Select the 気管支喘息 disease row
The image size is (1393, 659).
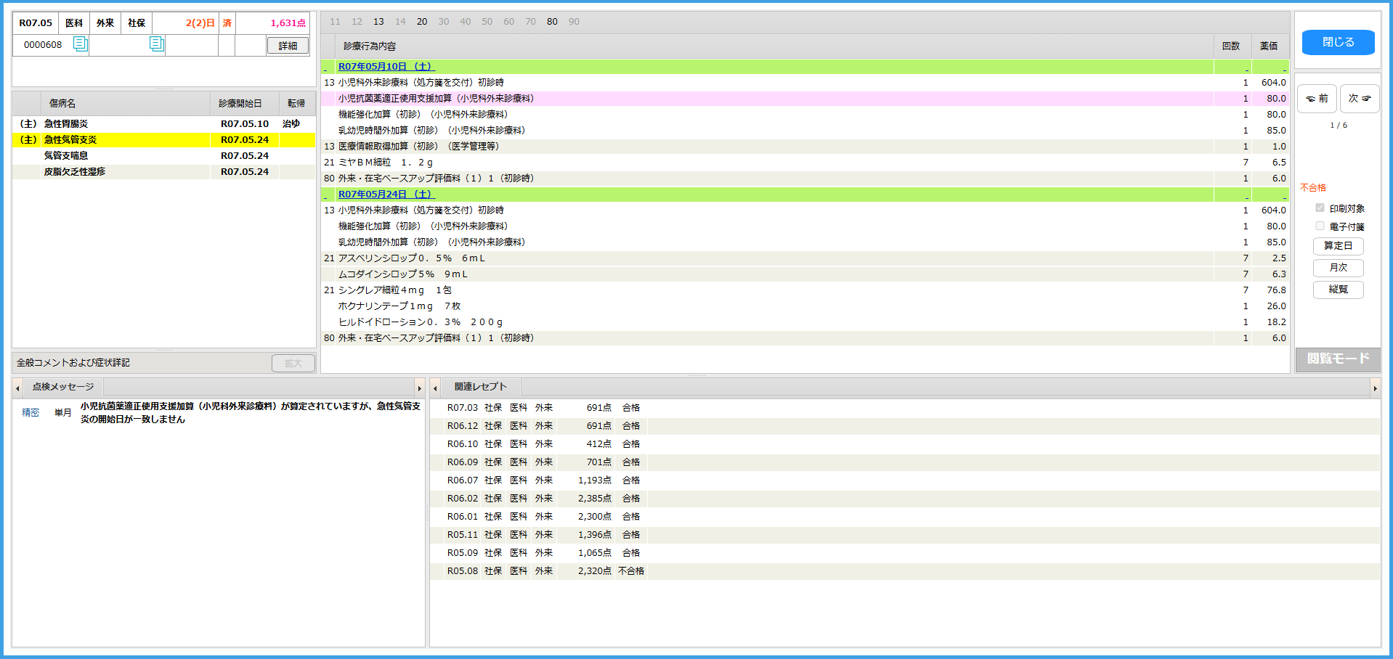point(164,156)
